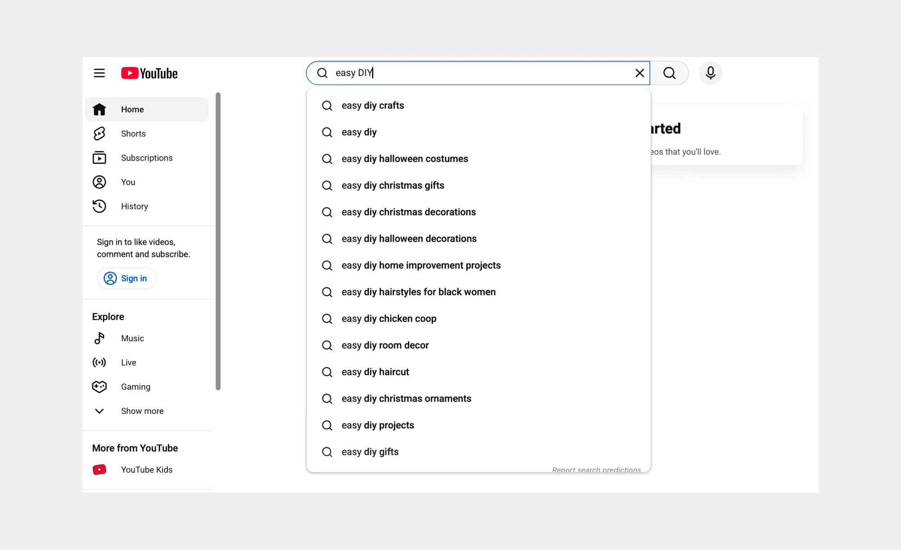The height and width of the screenshot is (550, 901).
Task: Click the YouTube logo
Action: point(149,73)
